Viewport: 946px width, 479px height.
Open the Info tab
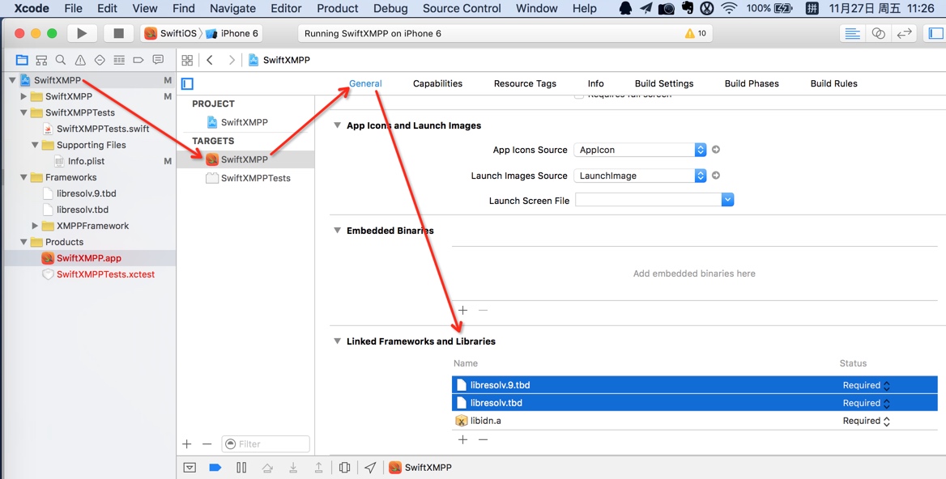click(x=595, y=84)
